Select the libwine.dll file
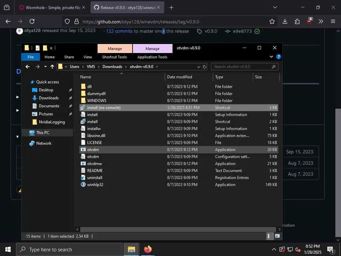341x256 pixels. click(x=179, y=136)
